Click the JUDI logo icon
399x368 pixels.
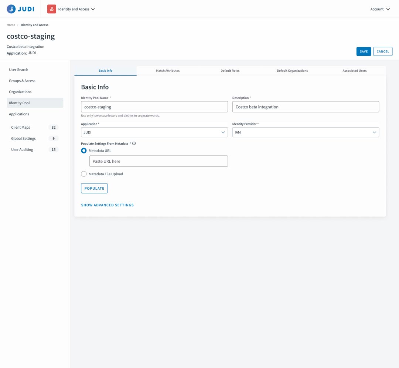(x=11, y=9)
